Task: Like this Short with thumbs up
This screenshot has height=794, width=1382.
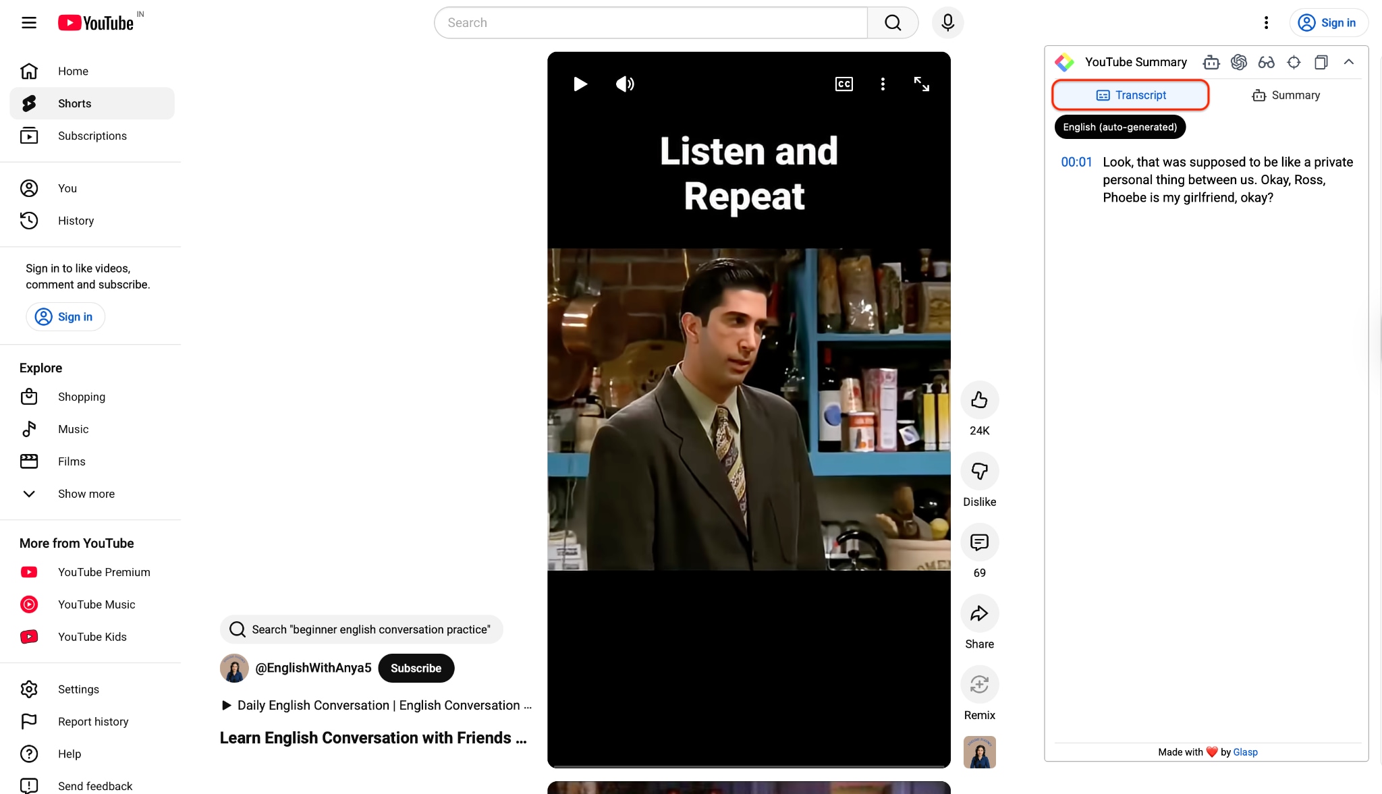Action: tap(979, 400)
